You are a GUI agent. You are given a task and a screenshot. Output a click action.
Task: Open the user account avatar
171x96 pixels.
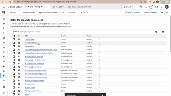[x=167, y=7]
